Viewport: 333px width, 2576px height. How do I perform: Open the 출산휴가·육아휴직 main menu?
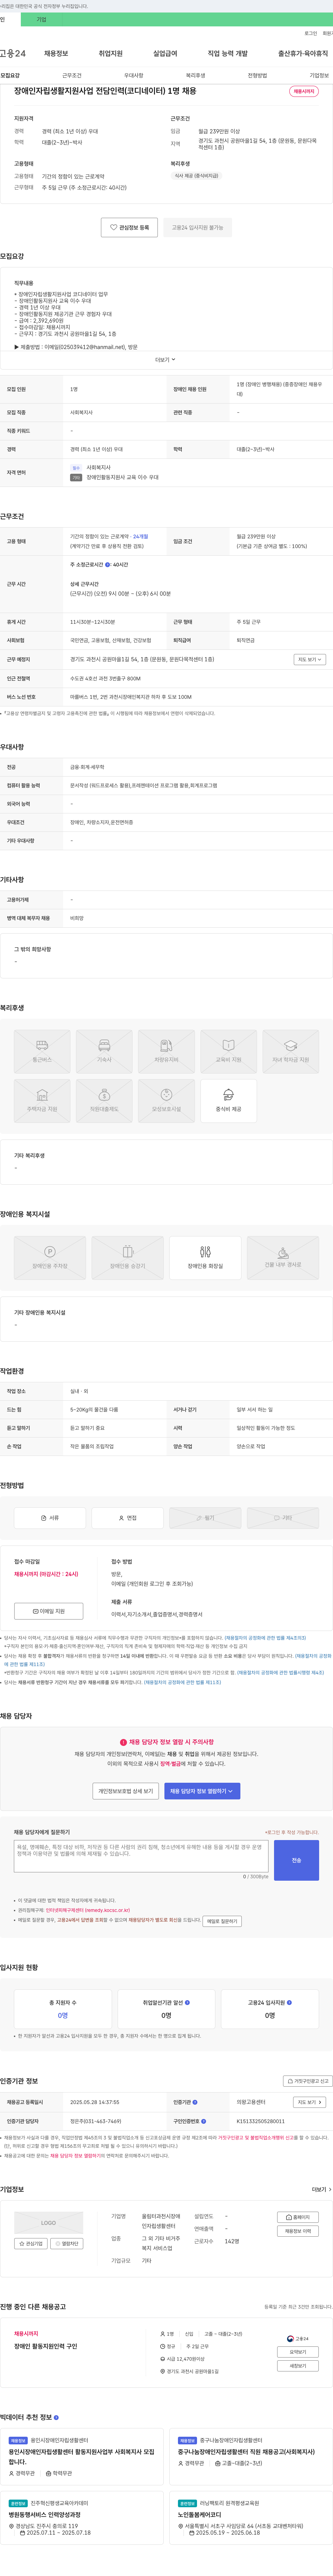[303, 53]
